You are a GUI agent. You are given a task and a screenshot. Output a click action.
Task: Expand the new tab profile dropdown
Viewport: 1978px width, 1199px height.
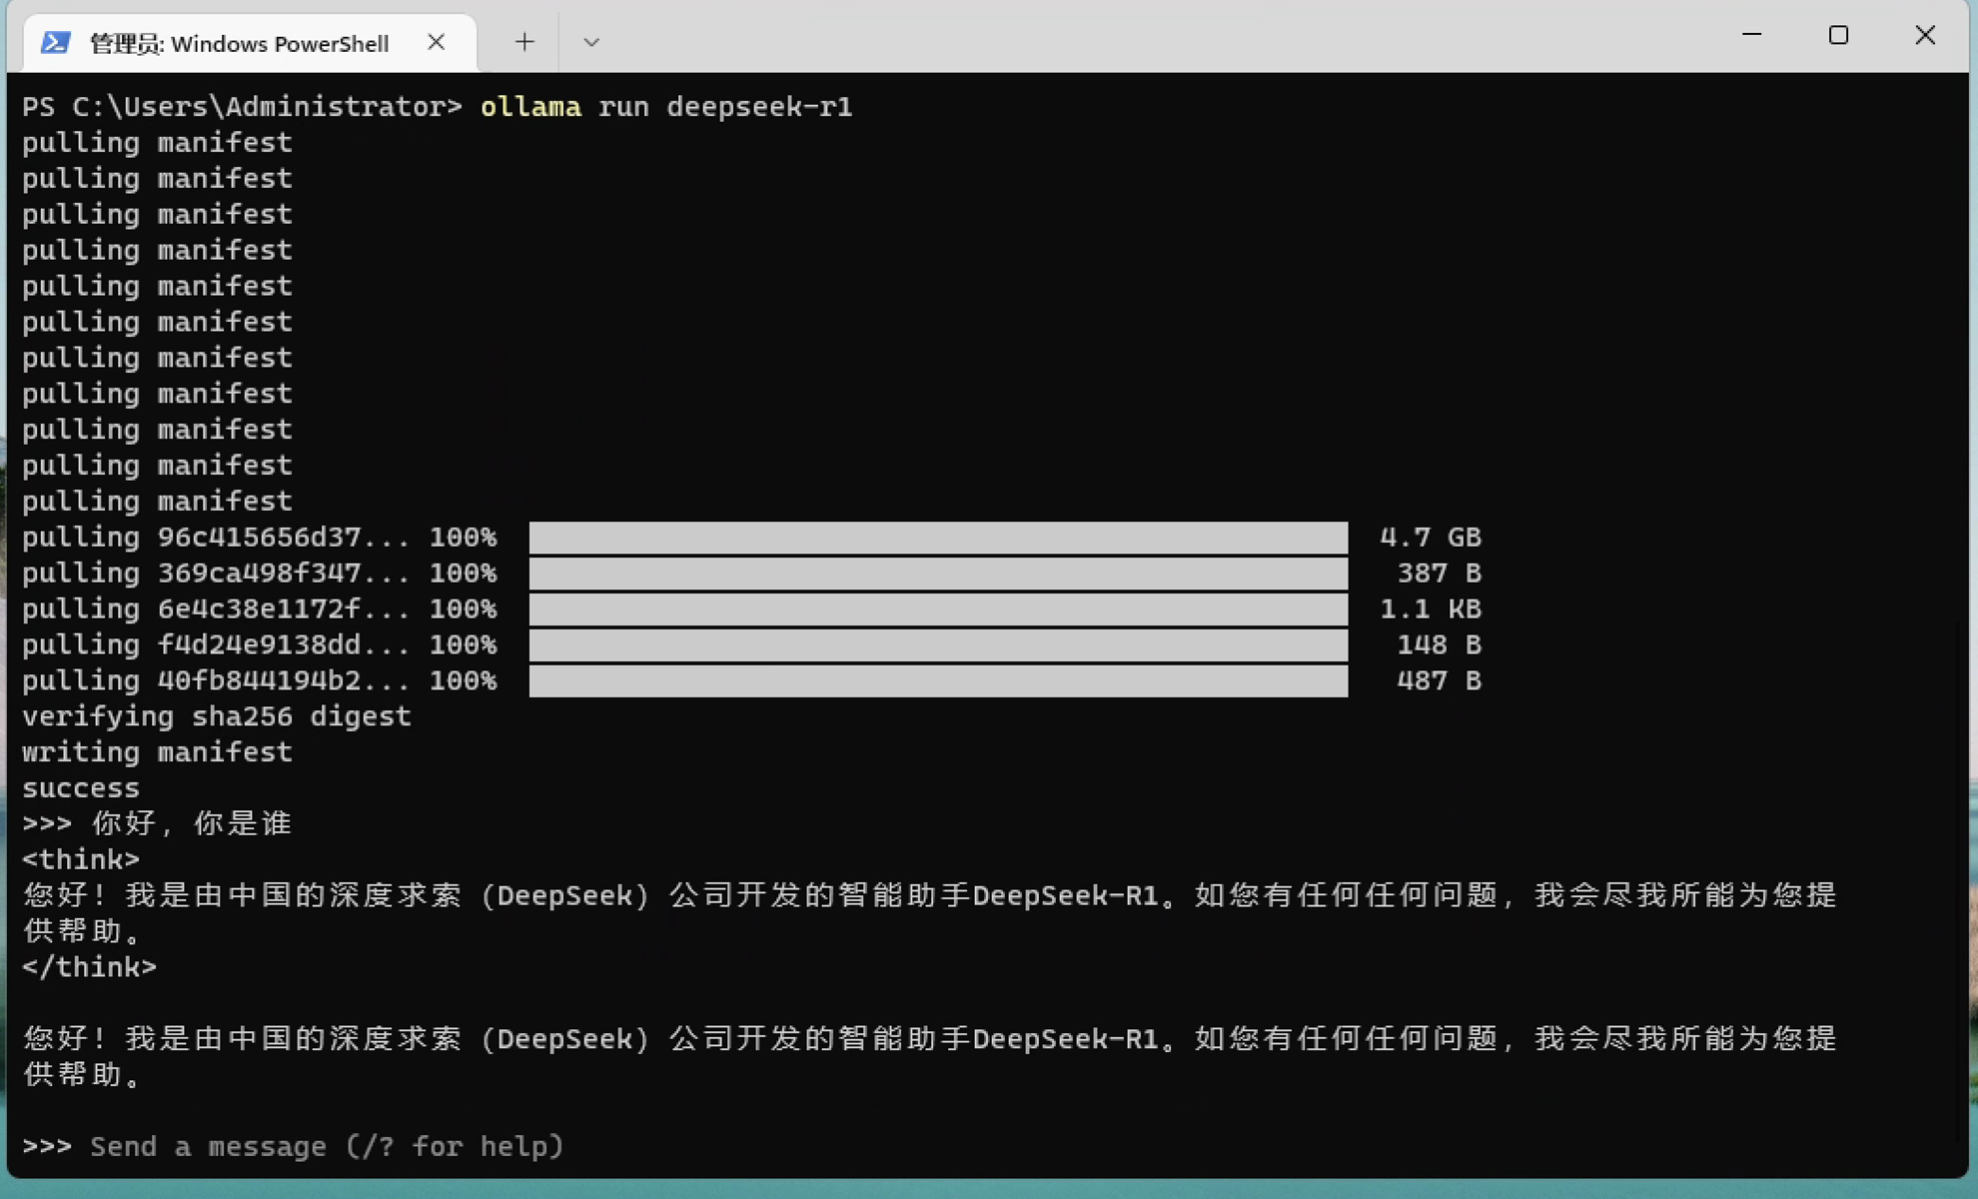pyautogui.click(x=591, y=42)
